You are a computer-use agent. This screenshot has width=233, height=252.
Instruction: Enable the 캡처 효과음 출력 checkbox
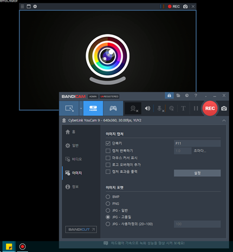[108, 172]
